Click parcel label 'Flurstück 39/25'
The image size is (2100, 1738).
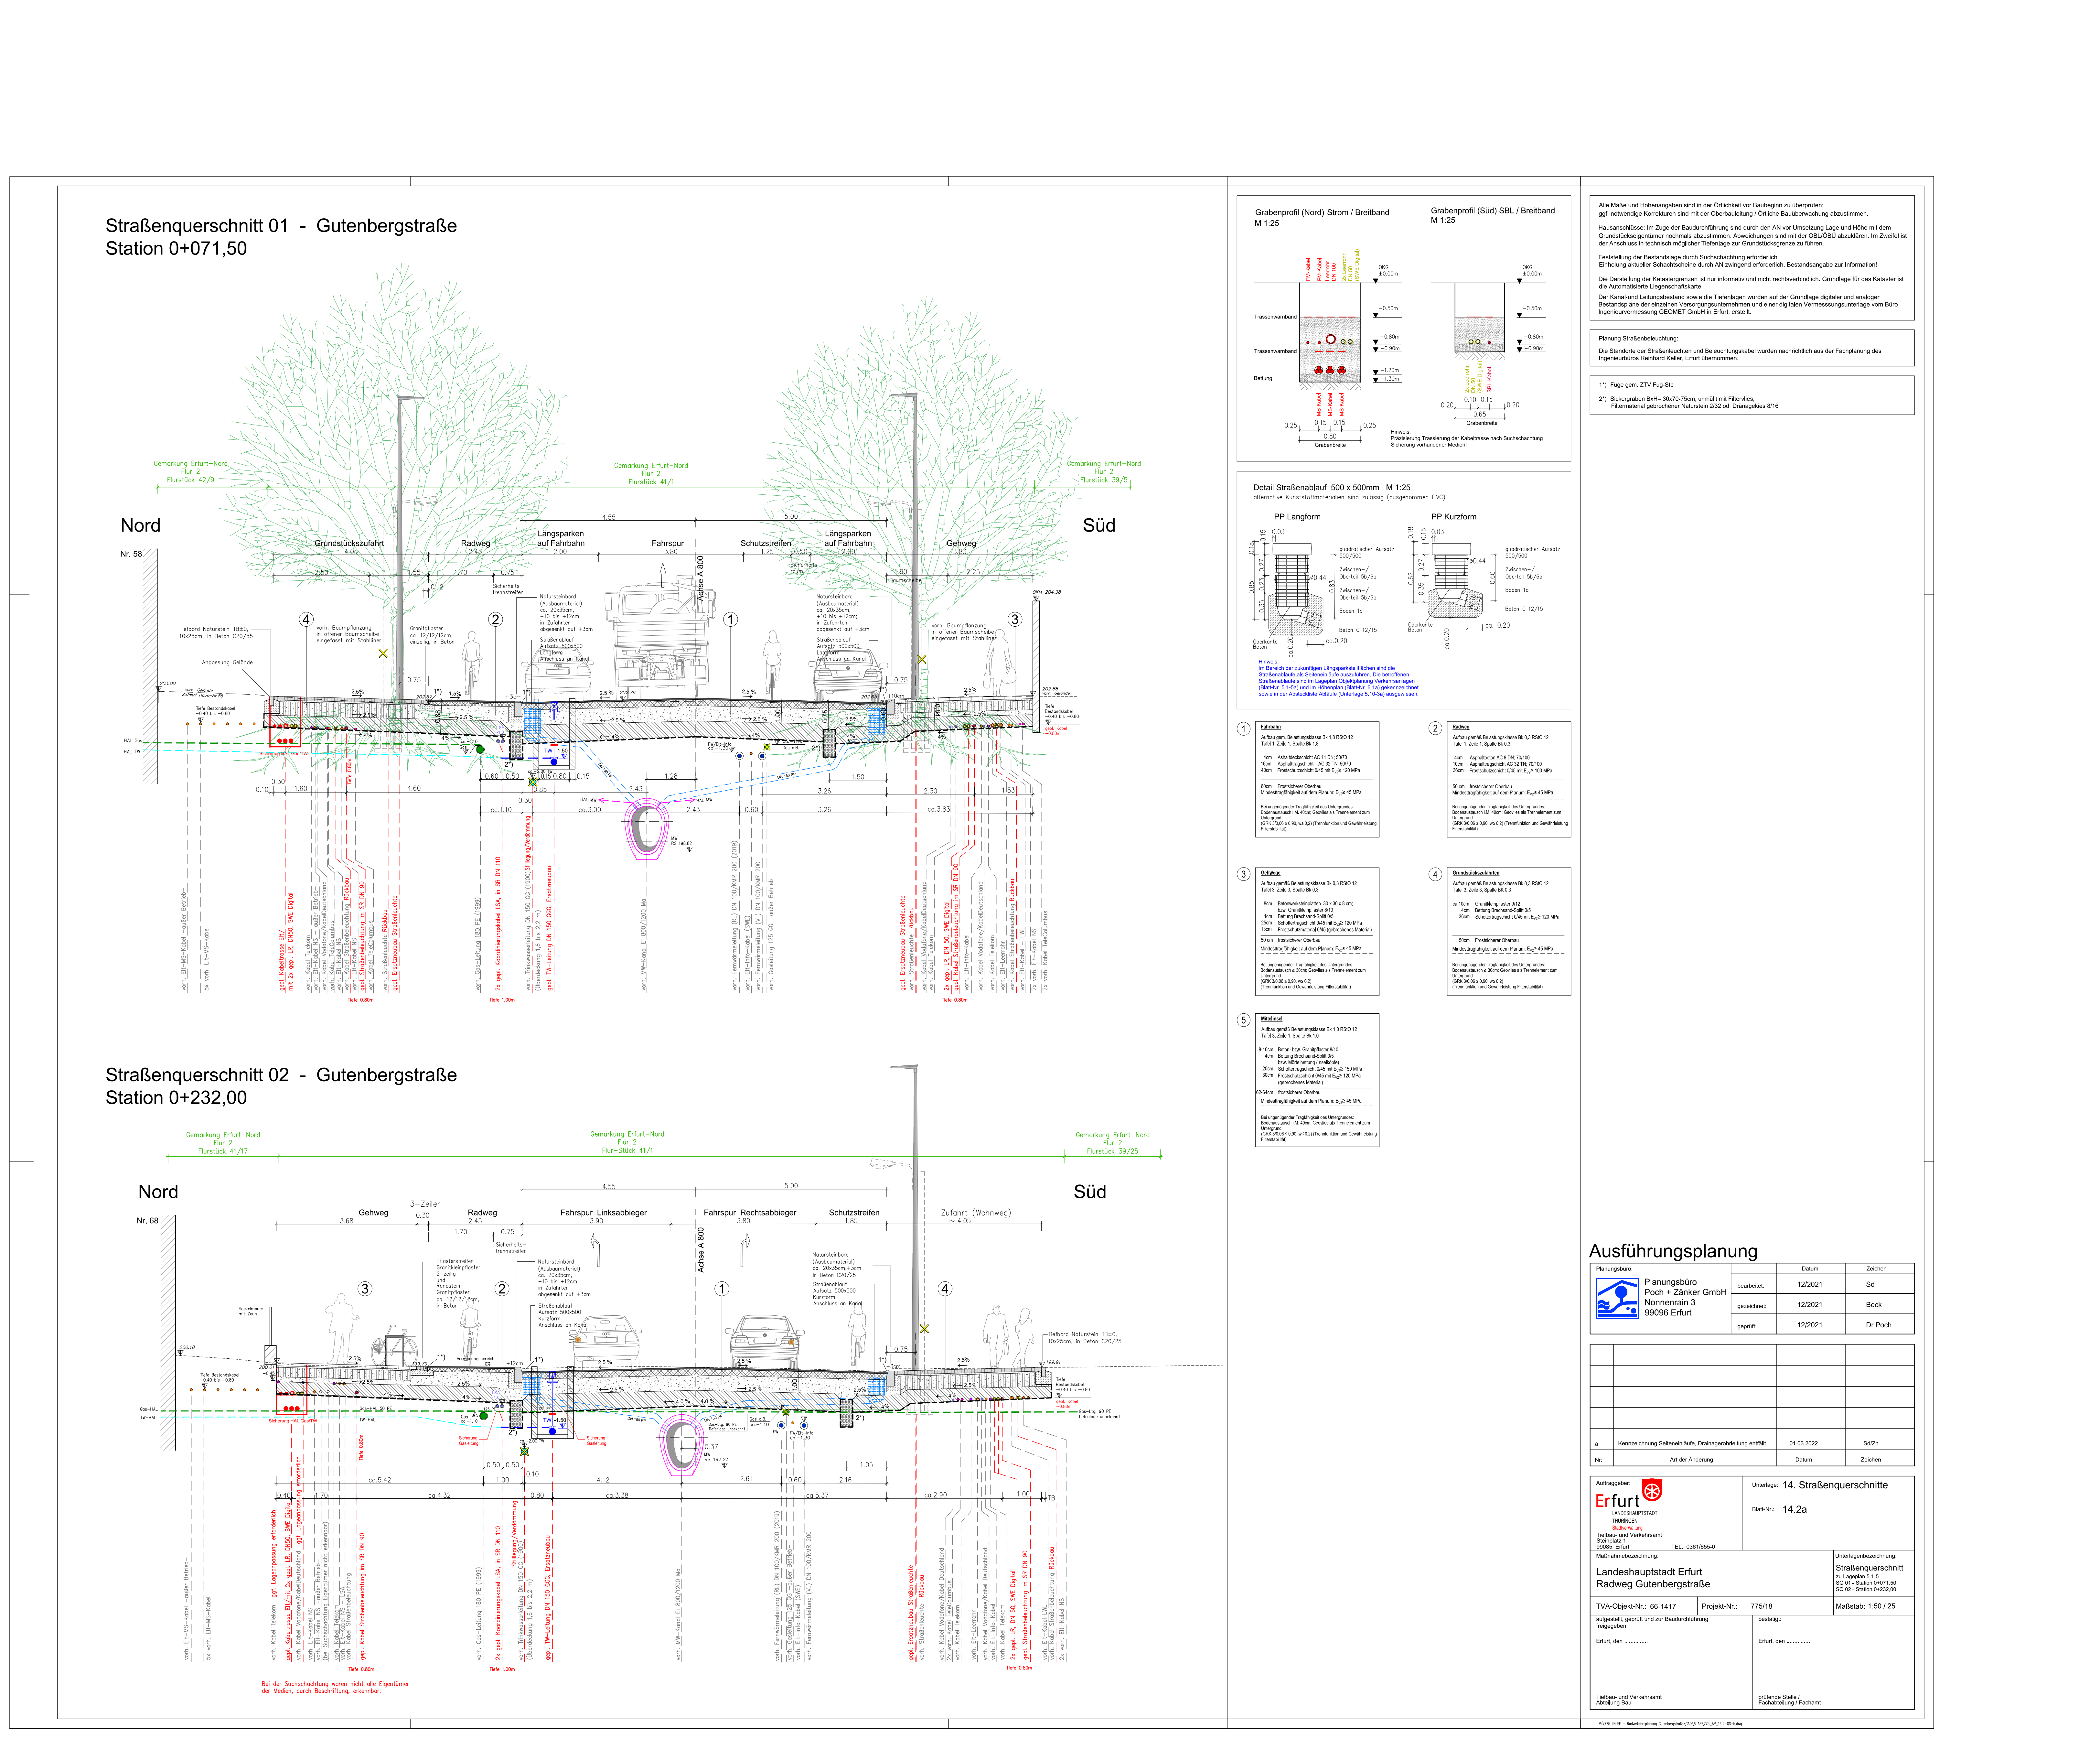[x=1112, y=1151]
